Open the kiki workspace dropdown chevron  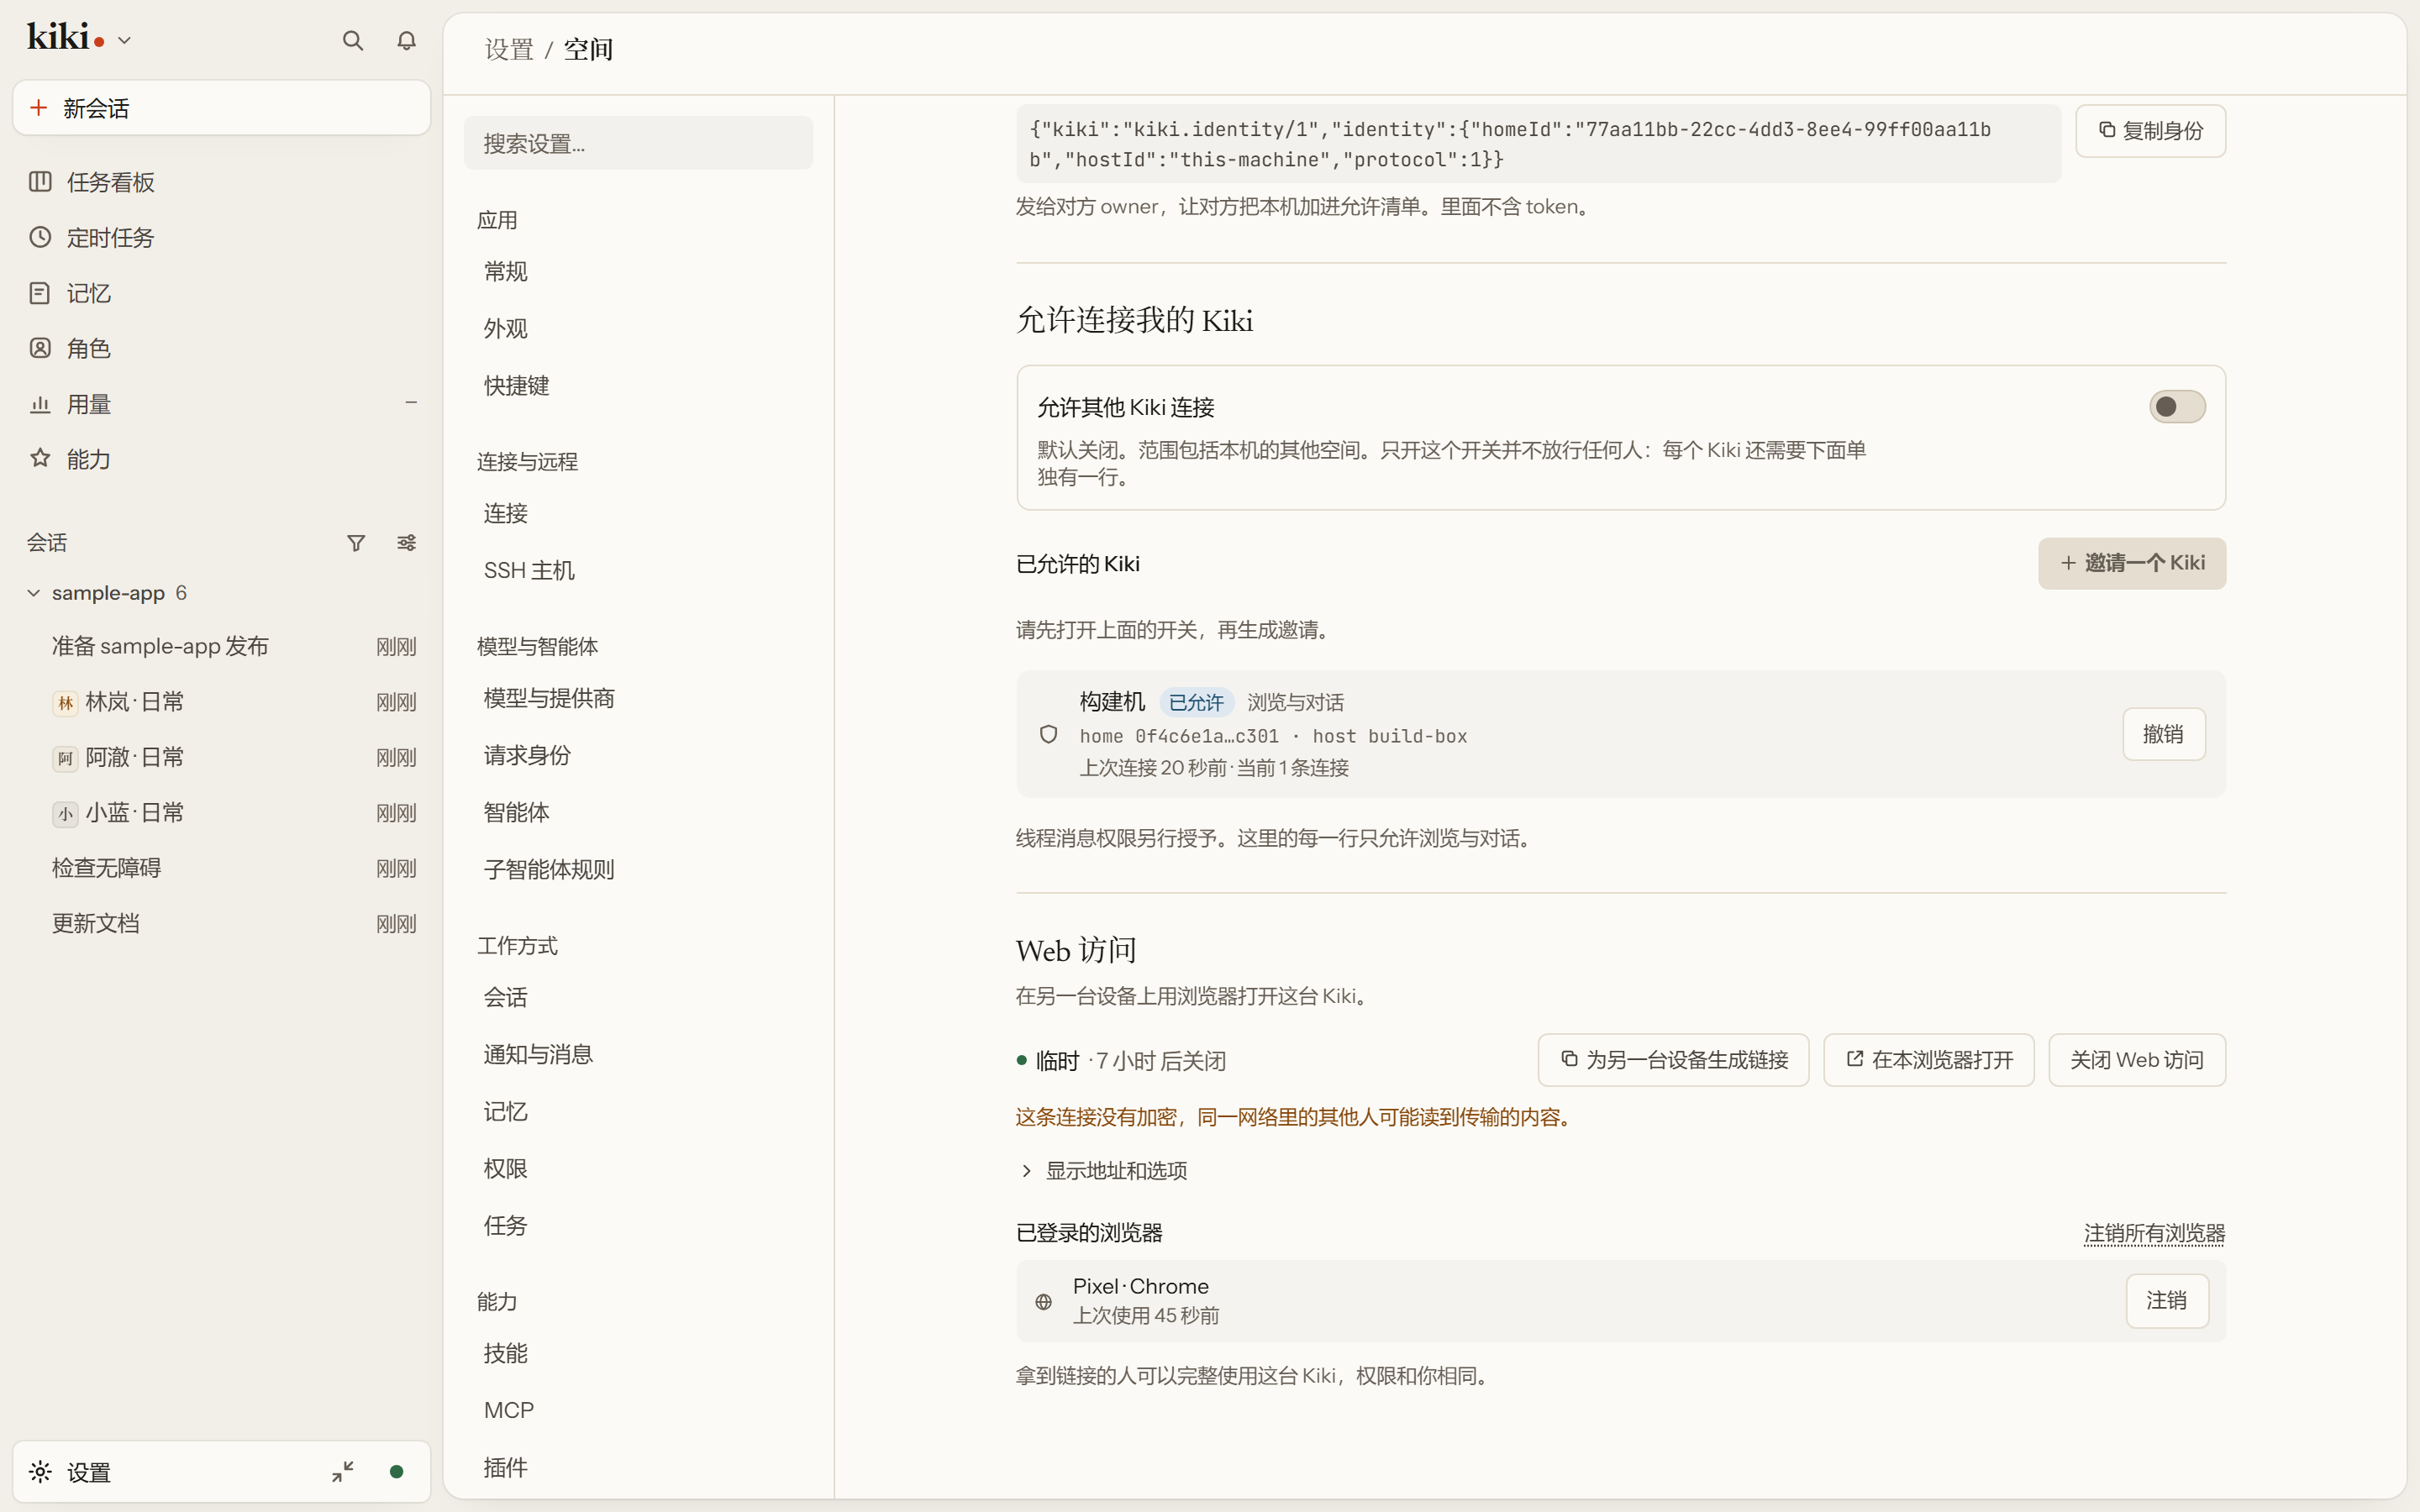tap(124, 41)
